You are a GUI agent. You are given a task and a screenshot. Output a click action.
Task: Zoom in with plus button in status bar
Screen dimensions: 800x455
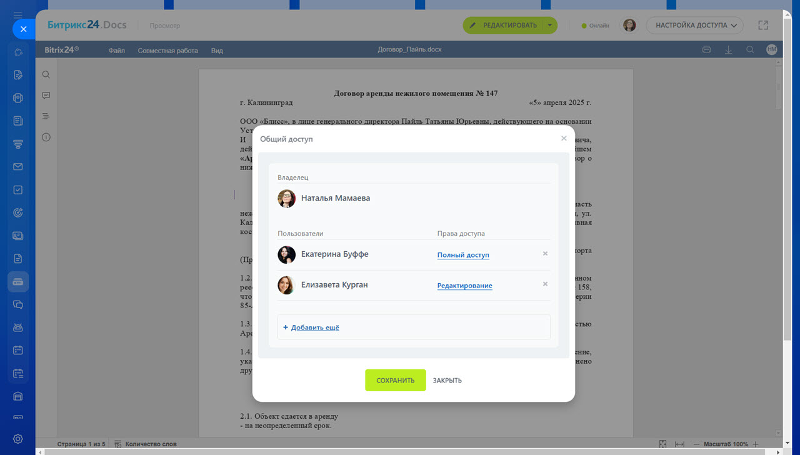[x=756, y=444]
